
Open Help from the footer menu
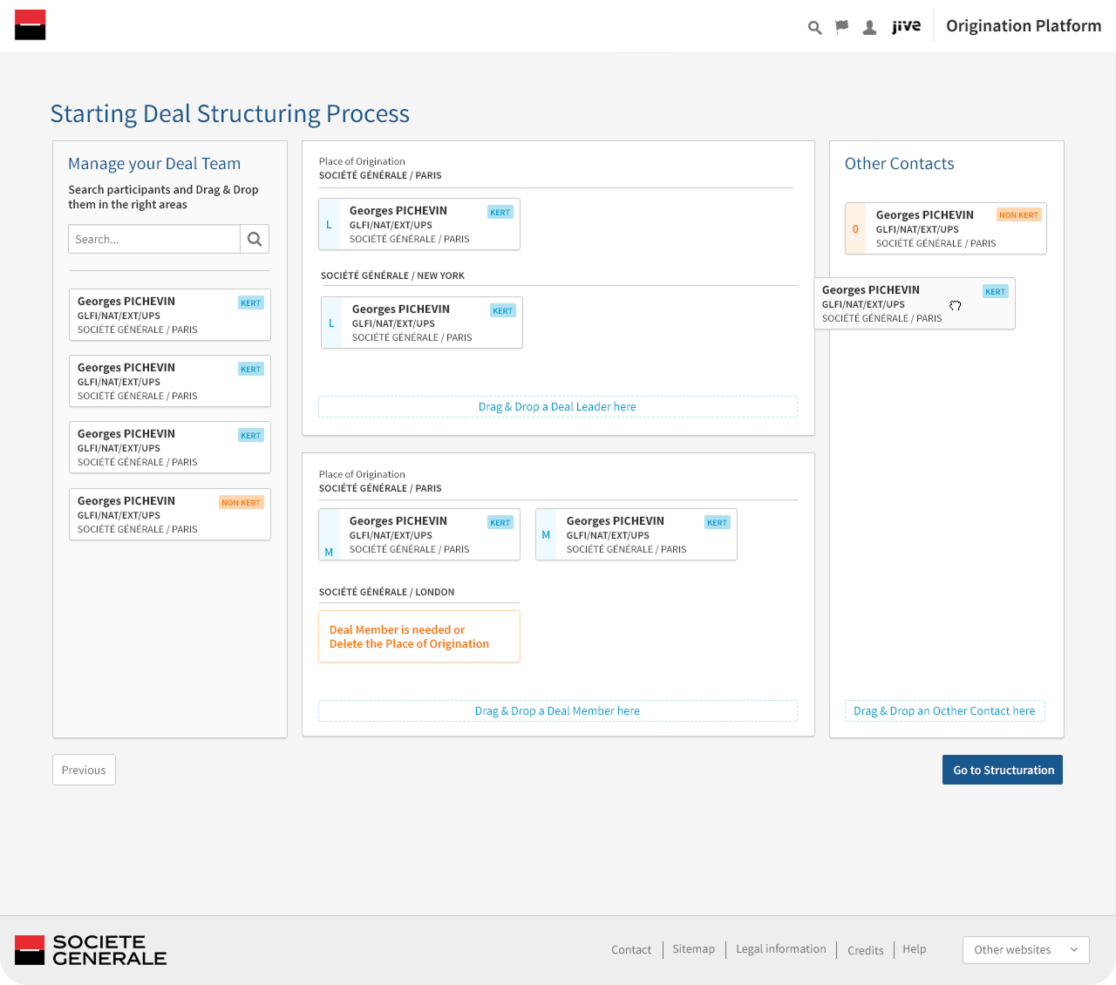tap(914, 949)
